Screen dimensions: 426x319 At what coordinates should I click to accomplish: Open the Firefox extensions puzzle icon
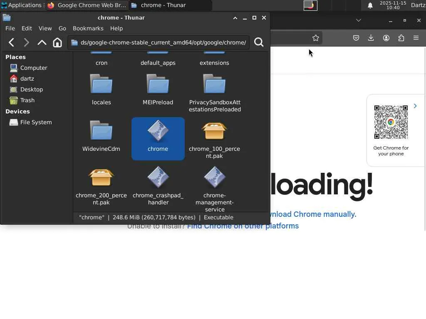[401, 38]
